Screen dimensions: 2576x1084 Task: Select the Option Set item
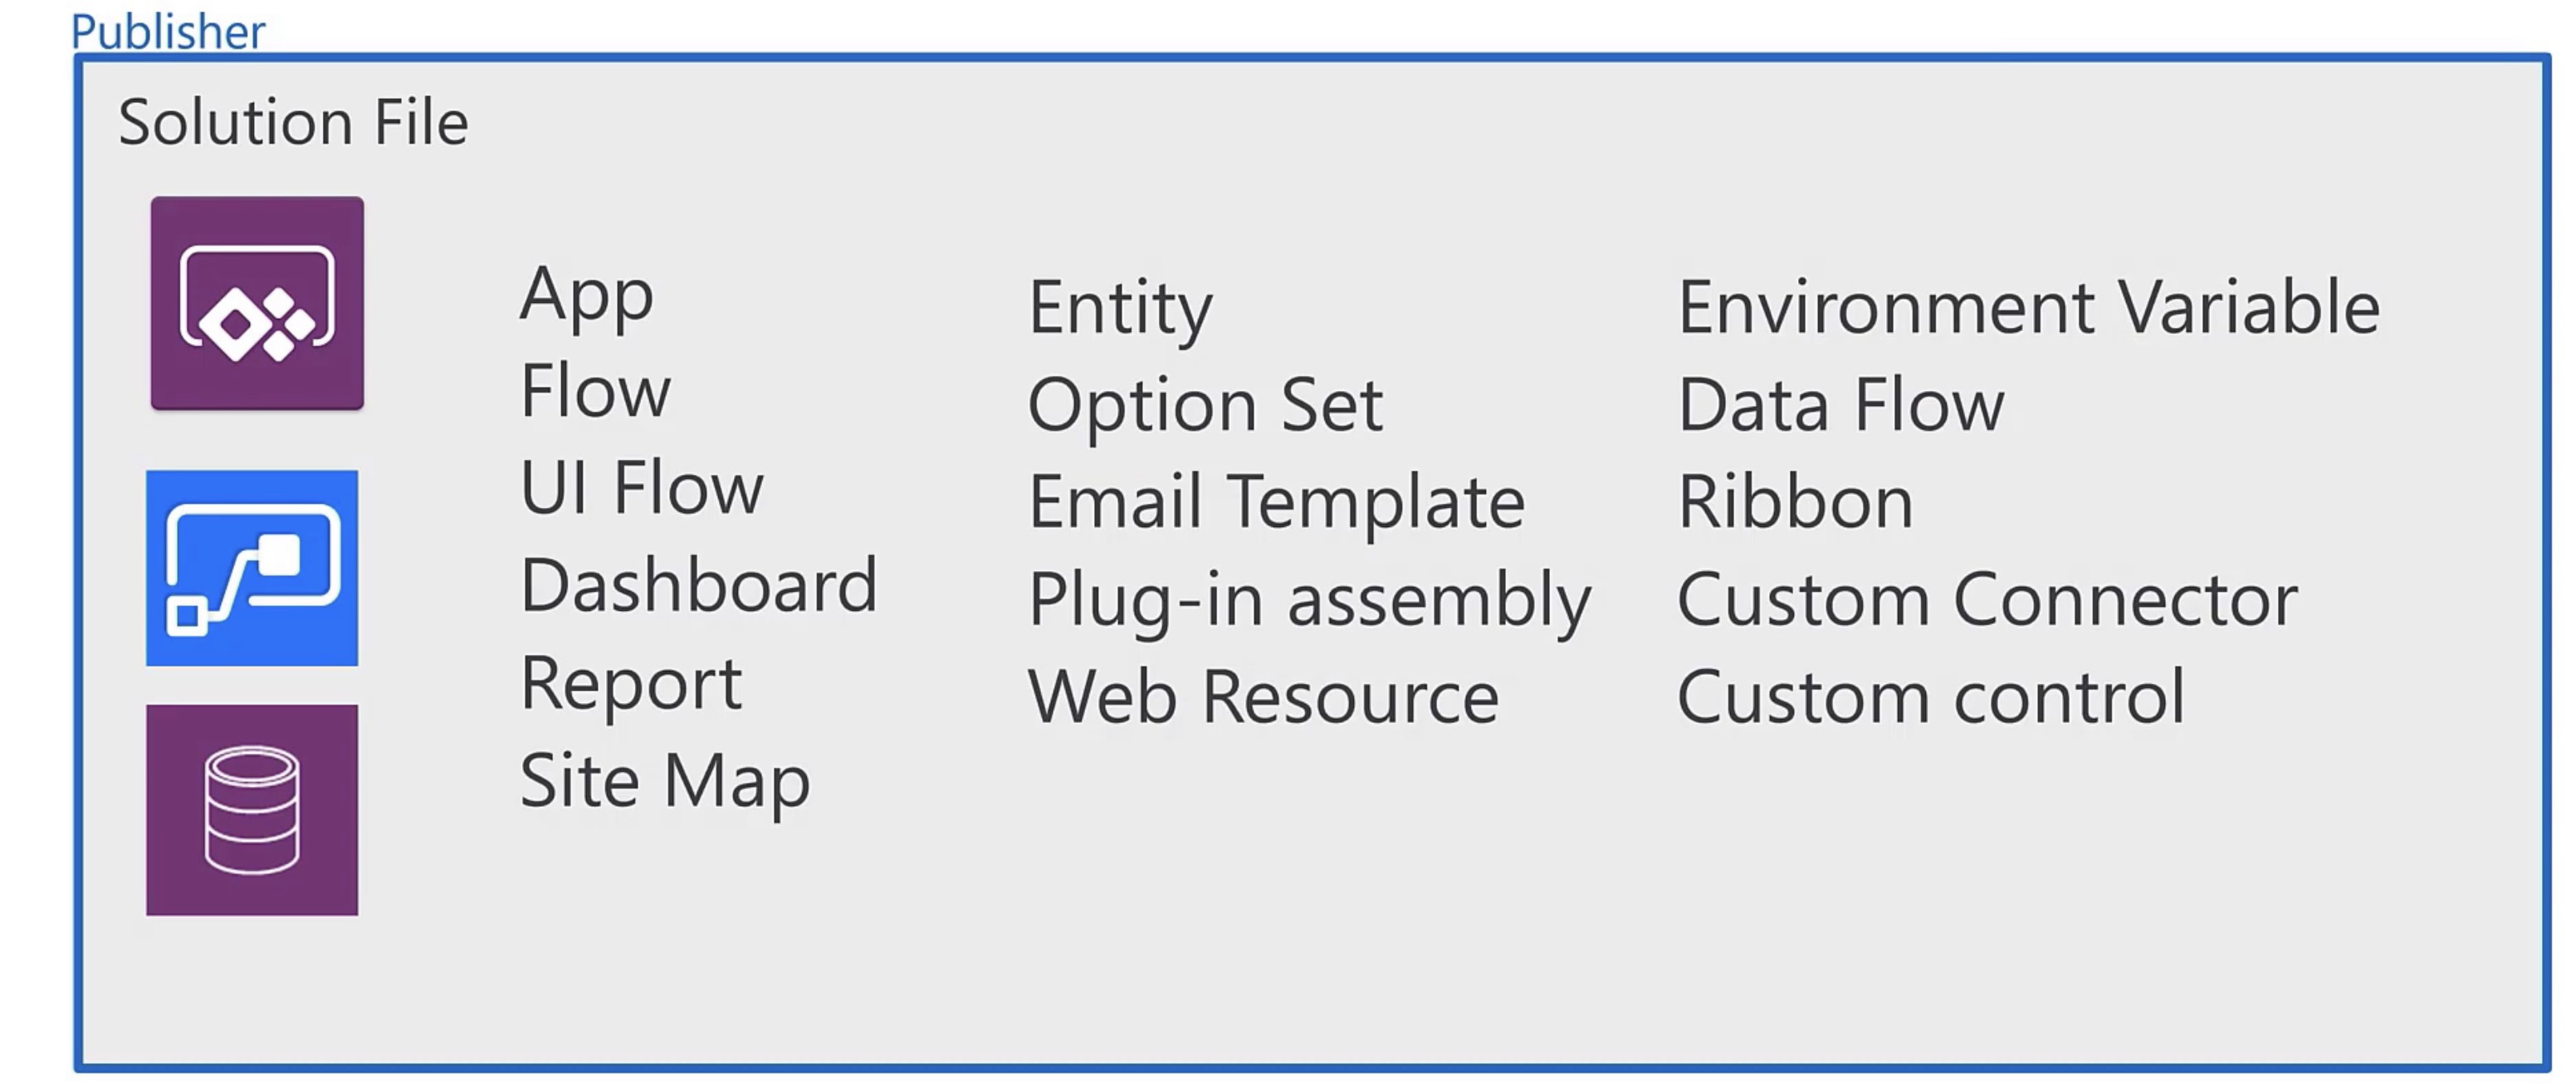point(1205,406)
